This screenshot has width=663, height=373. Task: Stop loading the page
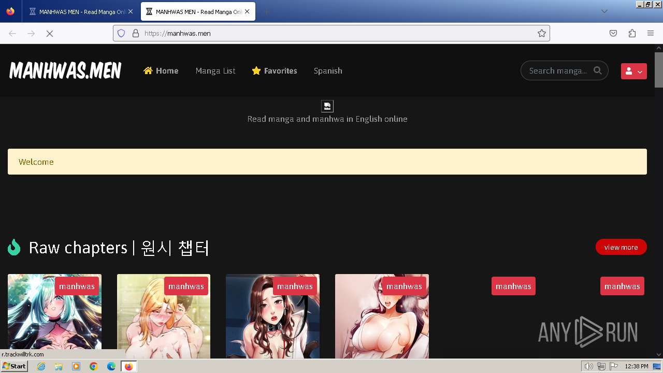50,33
